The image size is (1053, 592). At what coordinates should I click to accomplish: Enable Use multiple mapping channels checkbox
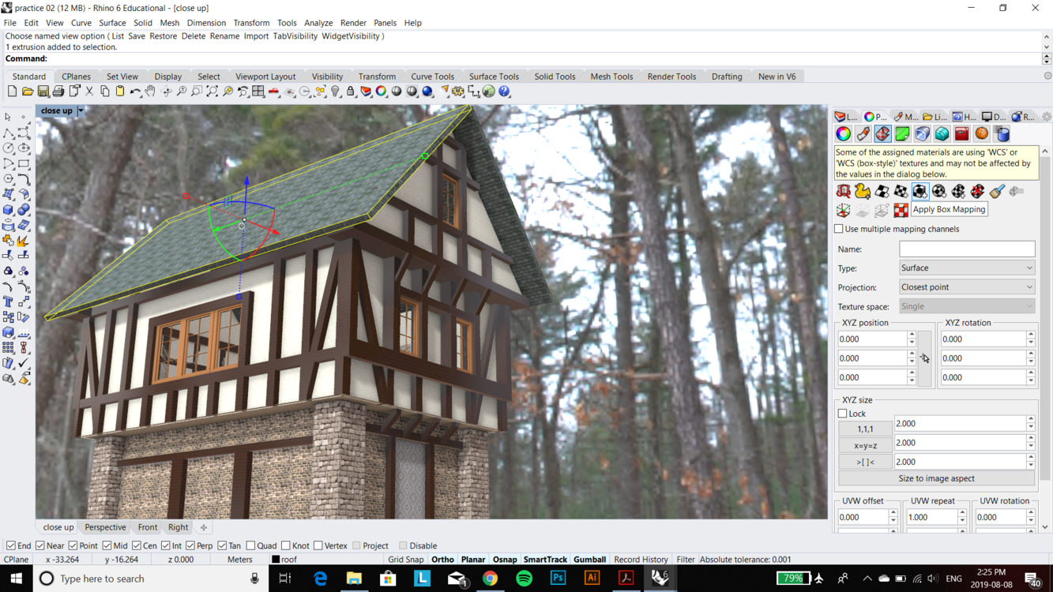pos(839,229)
